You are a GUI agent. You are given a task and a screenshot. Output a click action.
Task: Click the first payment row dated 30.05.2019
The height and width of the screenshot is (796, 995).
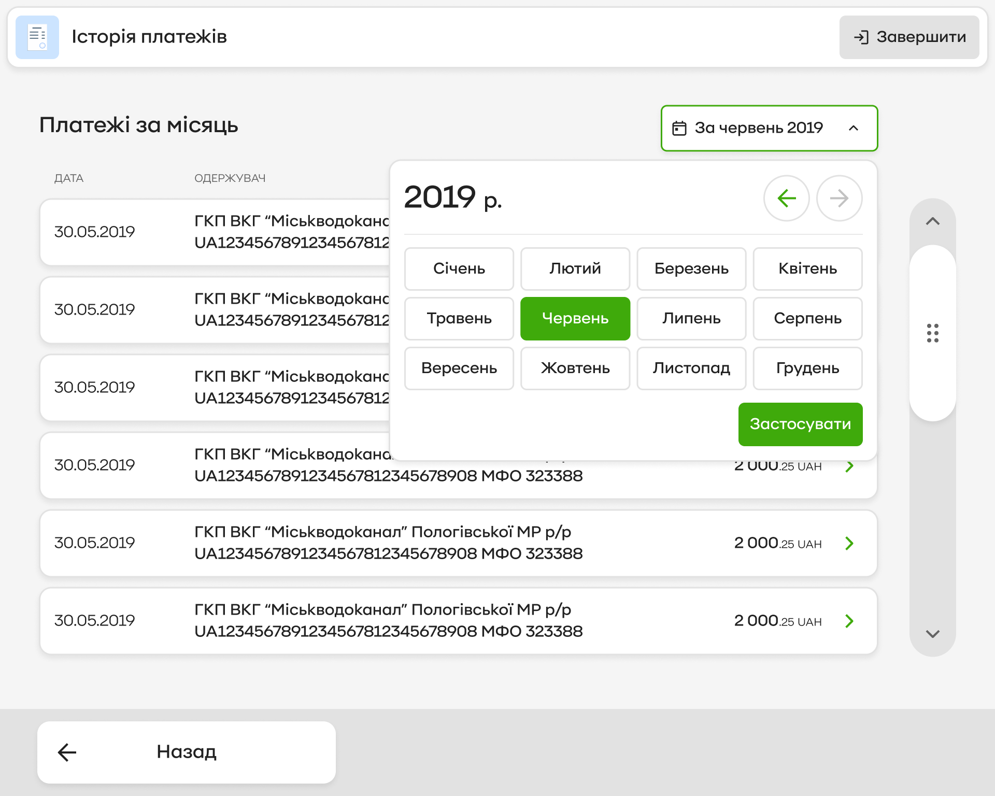[x=215, y=232]
